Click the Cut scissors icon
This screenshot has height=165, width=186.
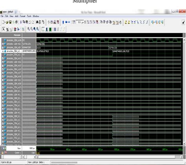click(x=21, y=22)
